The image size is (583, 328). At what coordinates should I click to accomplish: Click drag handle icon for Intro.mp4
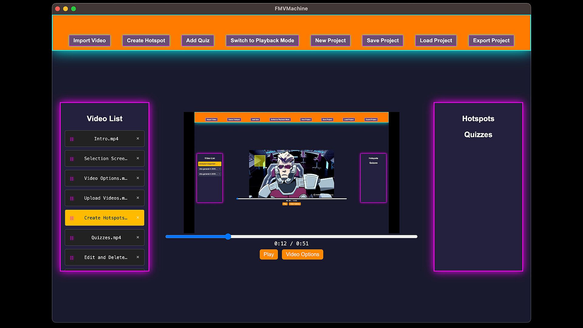72,139
